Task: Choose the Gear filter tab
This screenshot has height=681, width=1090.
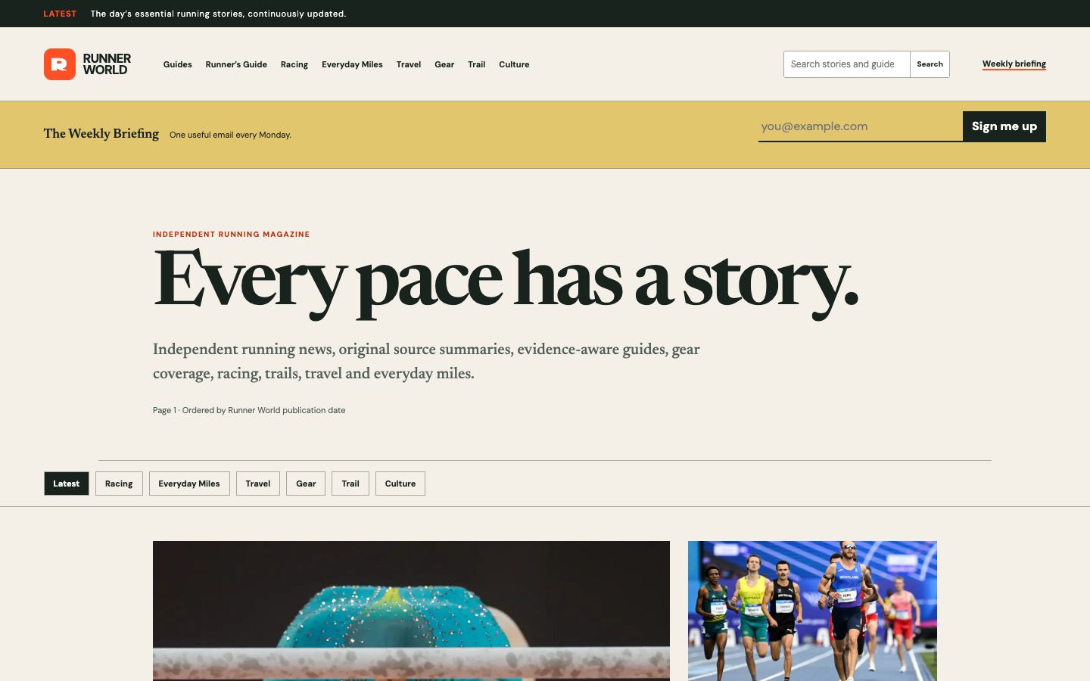Action: (306, 484)
